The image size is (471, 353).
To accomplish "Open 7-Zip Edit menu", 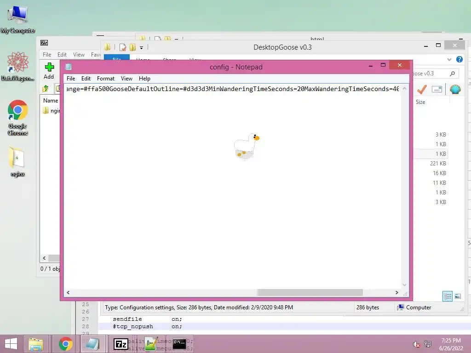I will point(62,55).
